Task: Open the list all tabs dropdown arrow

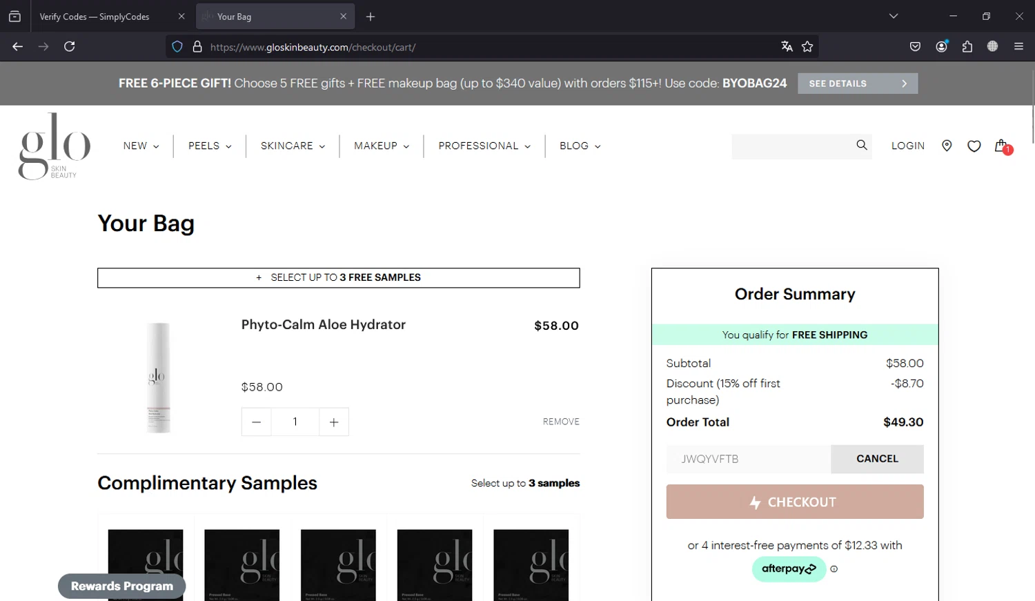Action: pyautogui.click(x=894, y=17)
